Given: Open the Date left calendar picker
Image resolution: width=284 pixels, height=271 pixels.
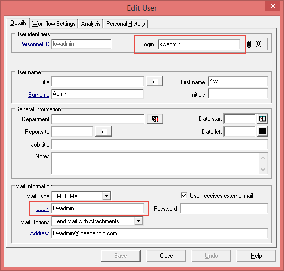Looking at the screenshot, I should [262, 131].
